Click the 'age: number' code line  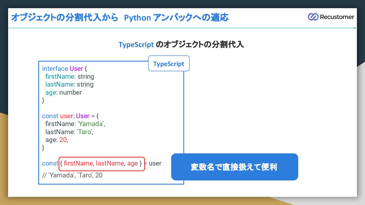pyautogui.click(x=64, y=92)
